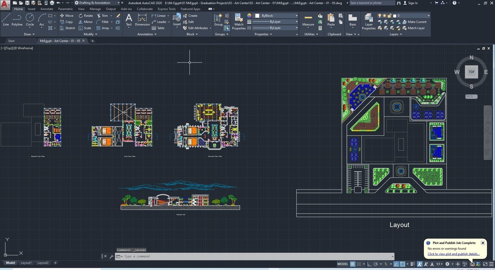Select the Line drawing tool

(6, 20)
